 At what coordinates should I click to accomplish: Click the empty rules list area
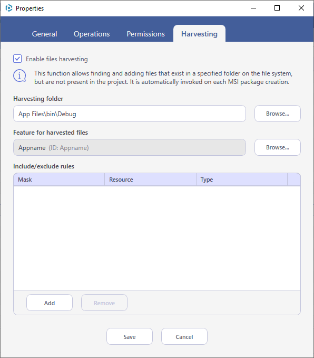point(157,238)
